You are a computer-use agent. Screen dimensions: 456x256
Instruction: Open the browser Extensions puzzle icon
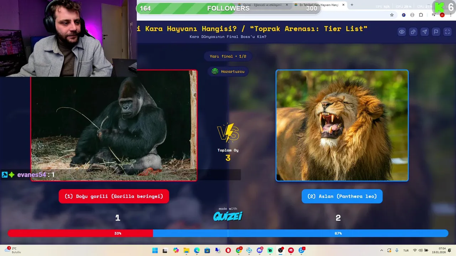click(x=421, y=15)
